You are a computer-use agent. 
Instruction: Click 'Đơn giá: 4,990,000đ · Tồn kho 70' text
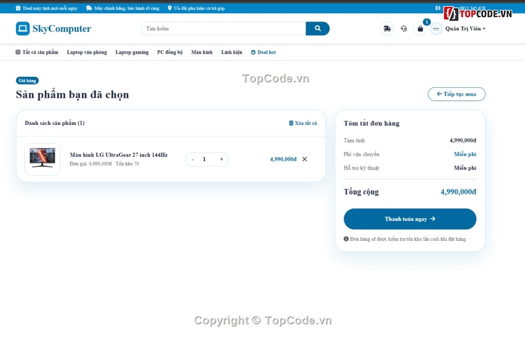point(104,164)
